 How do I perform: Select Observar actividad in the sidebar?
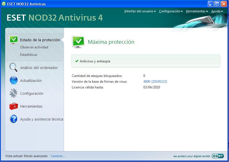34,47
